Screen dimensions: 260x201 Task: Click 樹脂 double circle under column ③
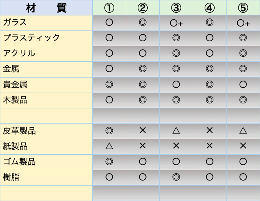(176, 177)
